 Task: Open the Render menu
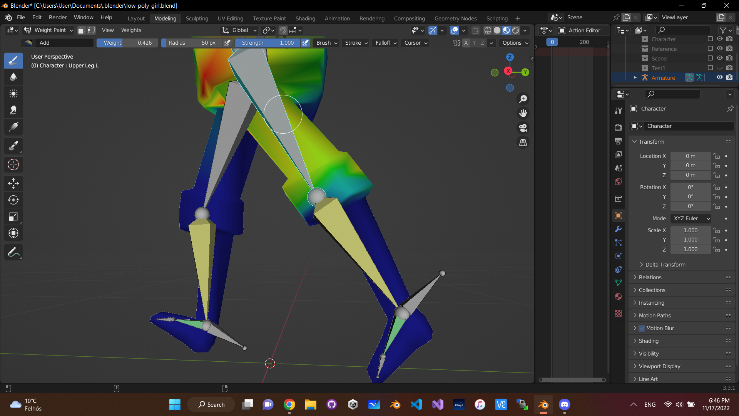(x=58, y=17)
